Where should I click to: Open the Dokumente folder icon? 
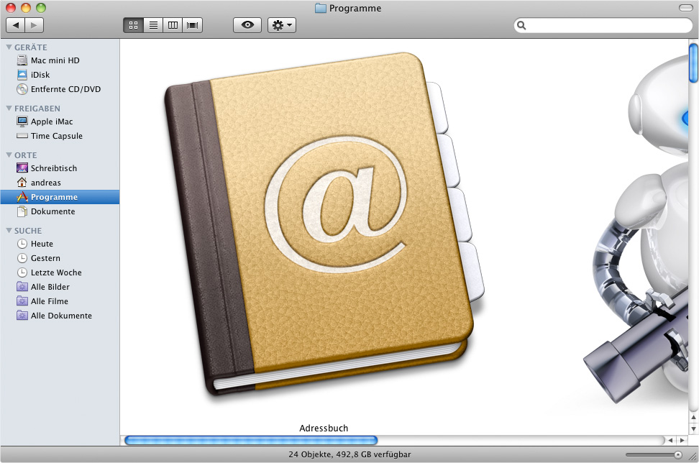pos(22,211)
